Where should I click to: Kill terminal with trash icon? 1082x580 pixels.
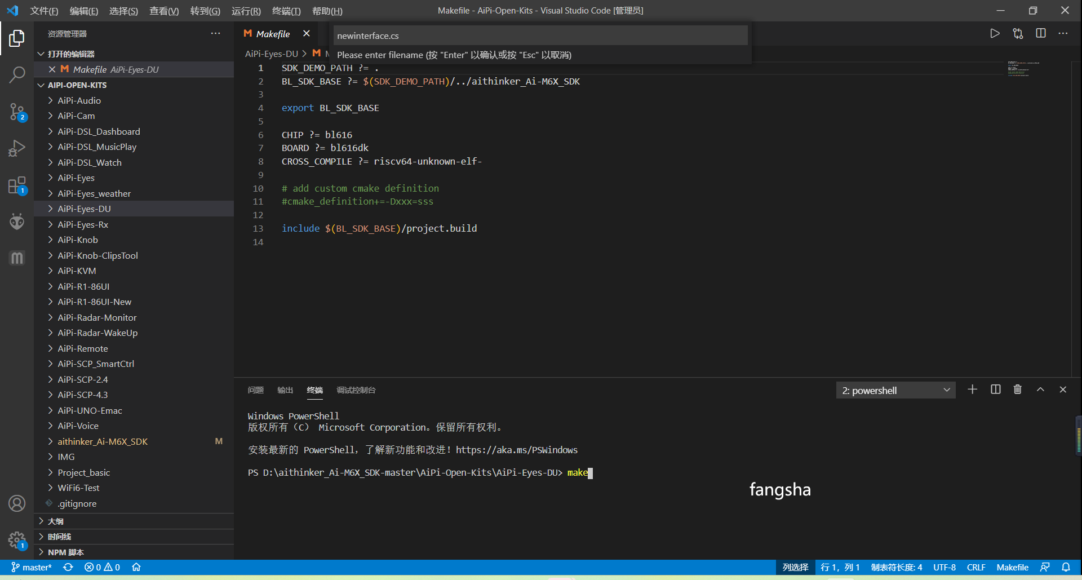click(x=1018, y=389)
